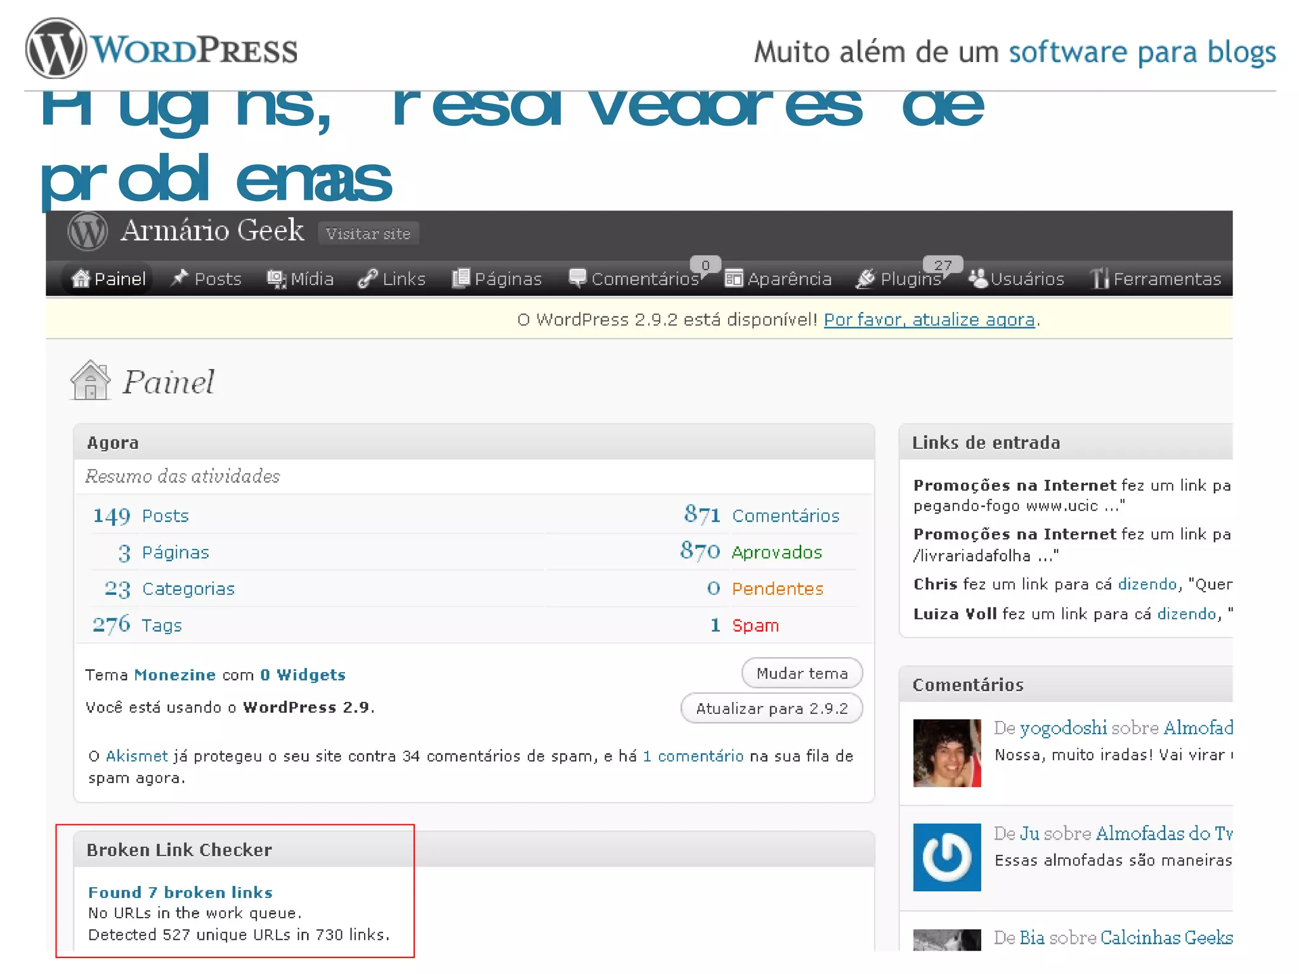Click yogodoshi's avatar thumbnail
This screenshot has height=974, width=1299.
coord(946,753)
